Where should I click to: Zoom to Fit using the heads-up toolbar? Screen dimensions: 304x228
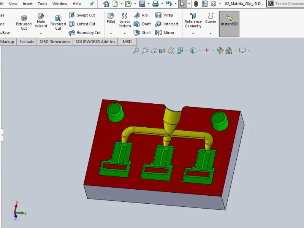coord(136,51)
